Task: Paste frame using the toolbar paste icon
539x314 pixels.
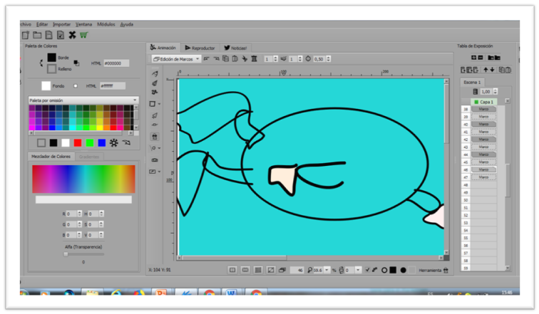Action: tap(235, 58)
